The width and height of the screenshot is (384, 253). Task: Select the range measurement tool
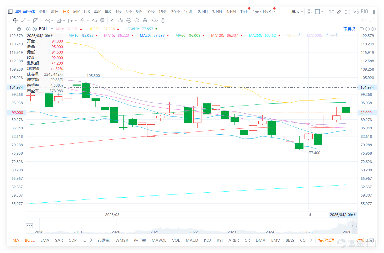(71, 20)
